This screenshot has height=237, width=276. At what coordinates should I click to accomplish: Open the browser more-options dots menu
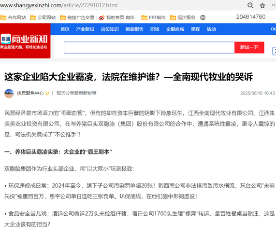click(274, 5)
